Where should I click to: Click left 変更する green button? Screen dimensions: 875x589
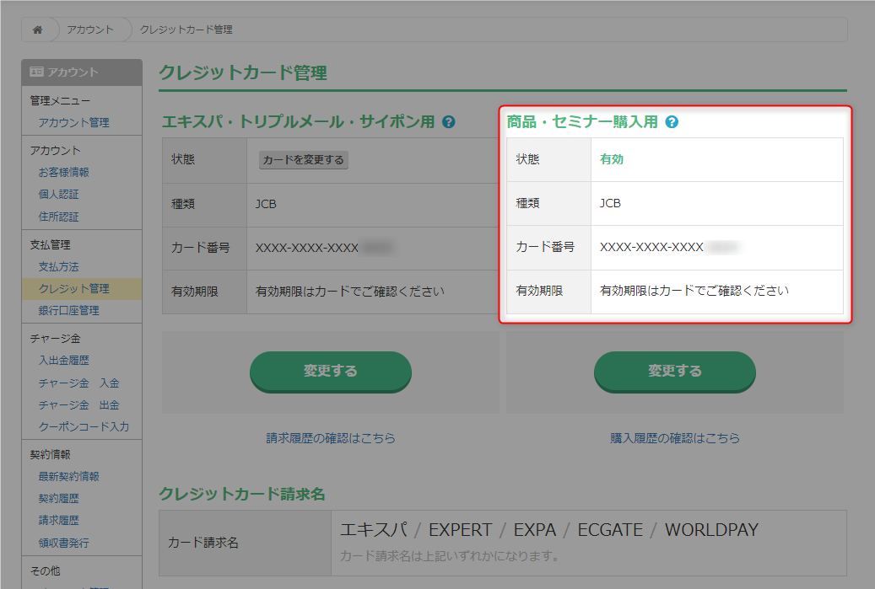pyautogui.click(x=330, y=371)
